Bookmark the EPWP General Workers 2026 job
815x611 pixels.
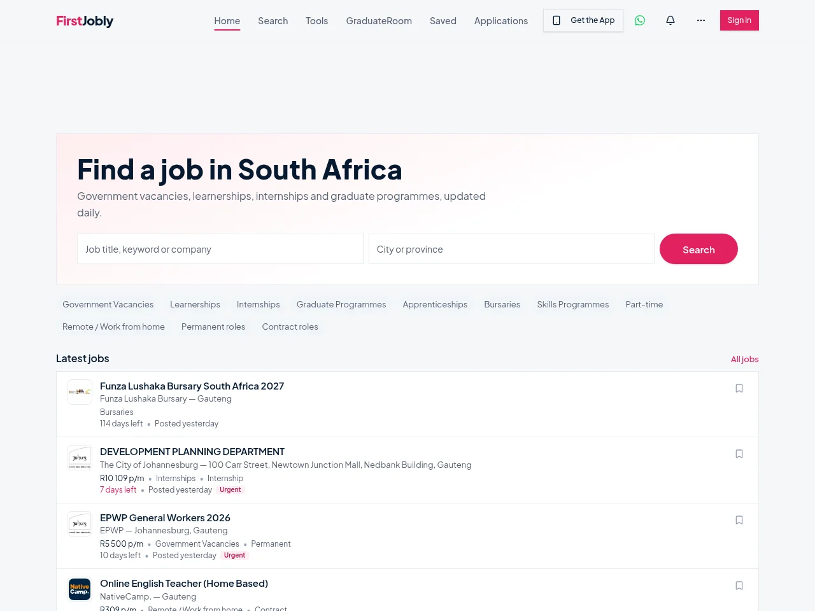(x=739, y=520)
